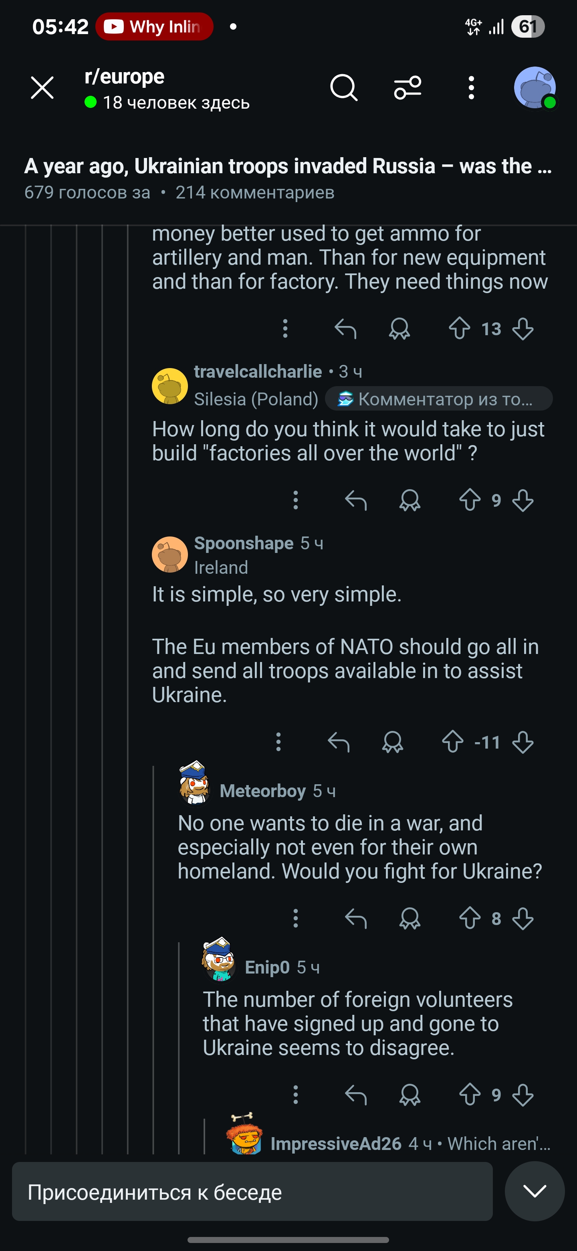The width and height of the screenshot is (577, 1251).
Task: Open the three-dot post menu in header
Action: [x=471, y=88]
